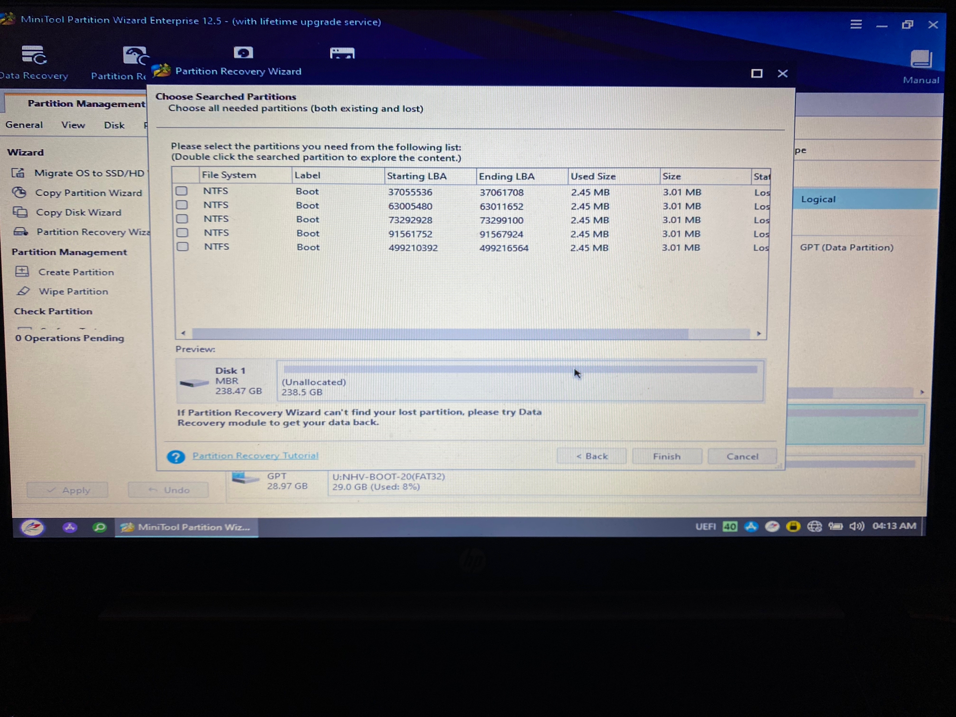Click the Apply button

(68, 490)
